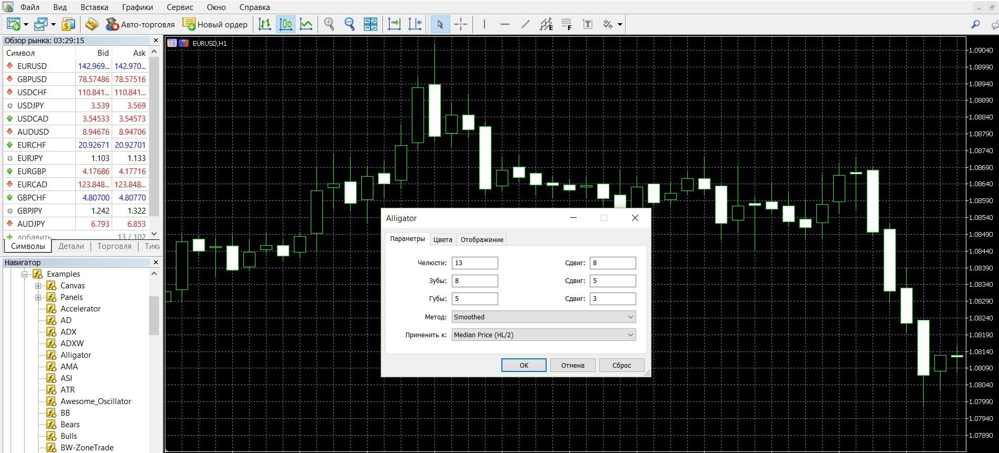This screenshot has height=453, width=999.
Task: Open the Файл menu
Action: (30, 7)
